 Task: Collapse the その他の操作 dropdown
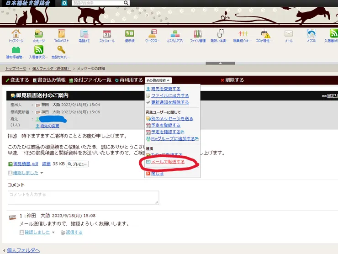coord(158,80)
